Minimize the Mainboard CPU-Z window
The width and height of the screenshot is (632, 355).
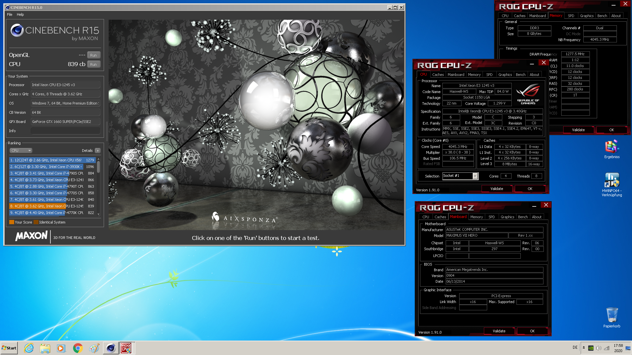point(534,205)
